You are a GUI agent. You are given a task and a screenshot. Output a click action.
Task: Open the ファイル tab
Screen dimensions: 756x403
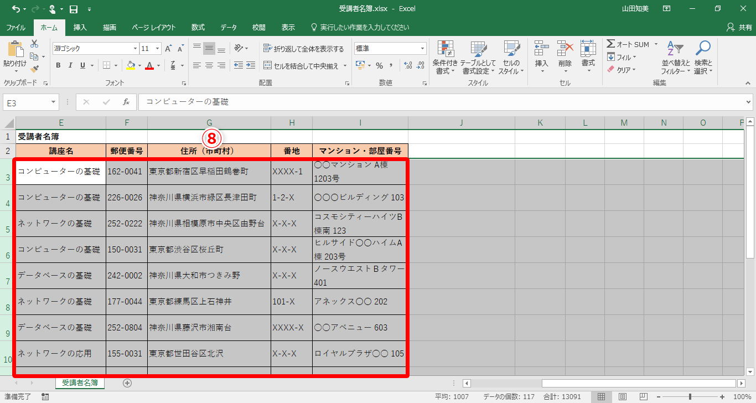click(15, 27)
